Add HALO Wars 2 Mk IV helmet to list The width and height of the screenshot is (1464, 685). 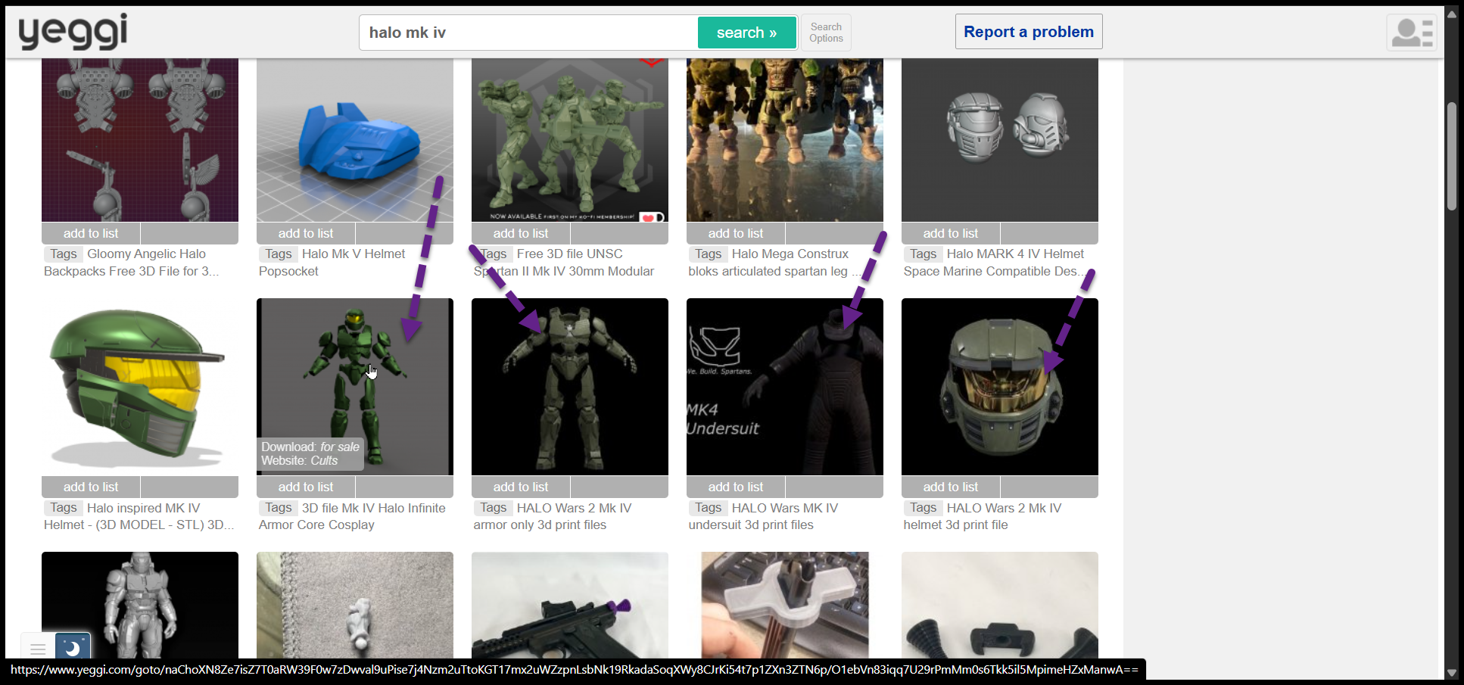(951, 487)
